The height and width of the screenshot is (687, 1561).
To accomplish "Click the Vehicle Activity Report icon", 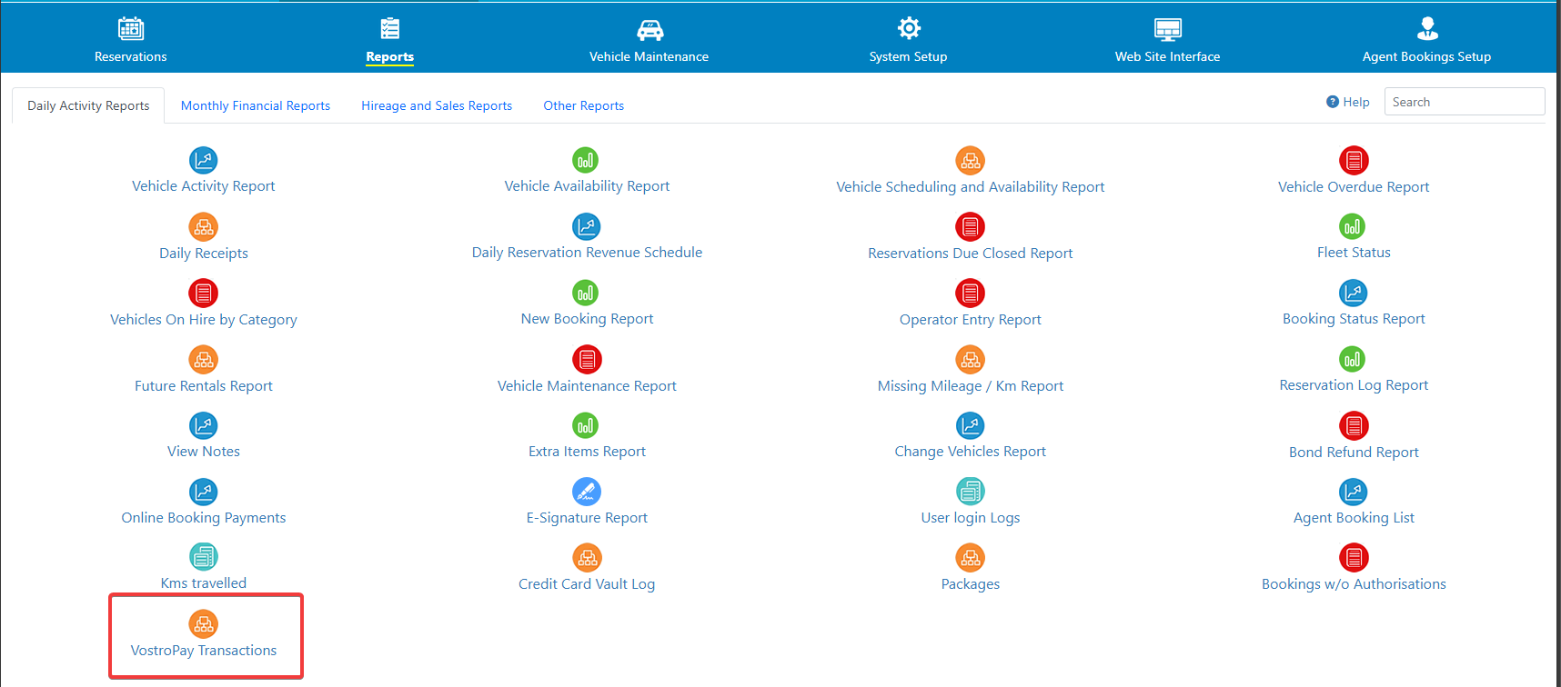I will [204, 160].
